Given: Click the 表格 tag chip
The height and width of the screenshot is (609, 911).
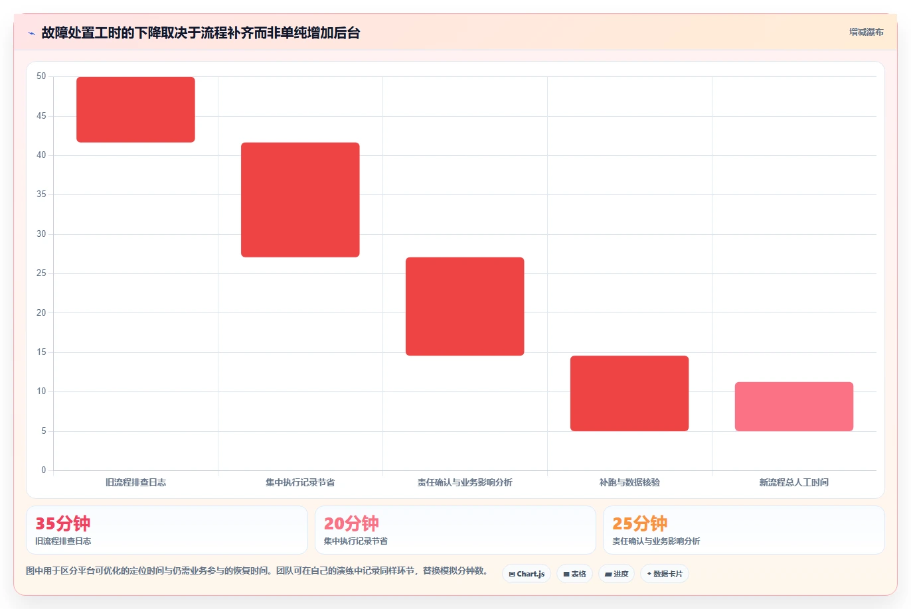Looking at the screenshot, I should 574,574.
